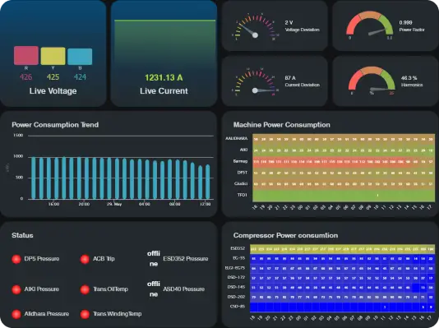
Task: Click the DP5T row label in machine heatmap
Action: 243,173
